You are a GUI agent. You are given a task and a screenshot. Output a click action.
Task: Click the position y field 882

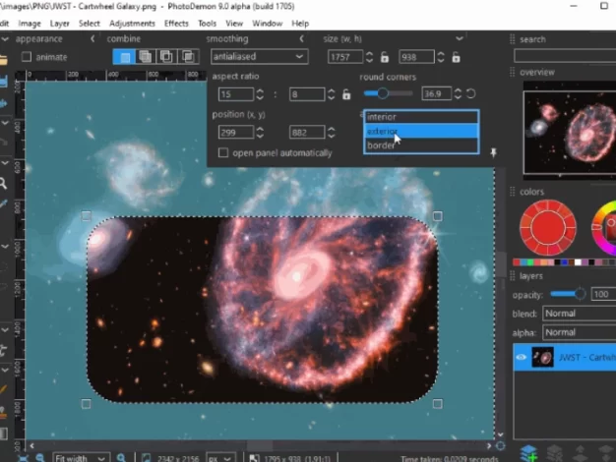(307, 133)
